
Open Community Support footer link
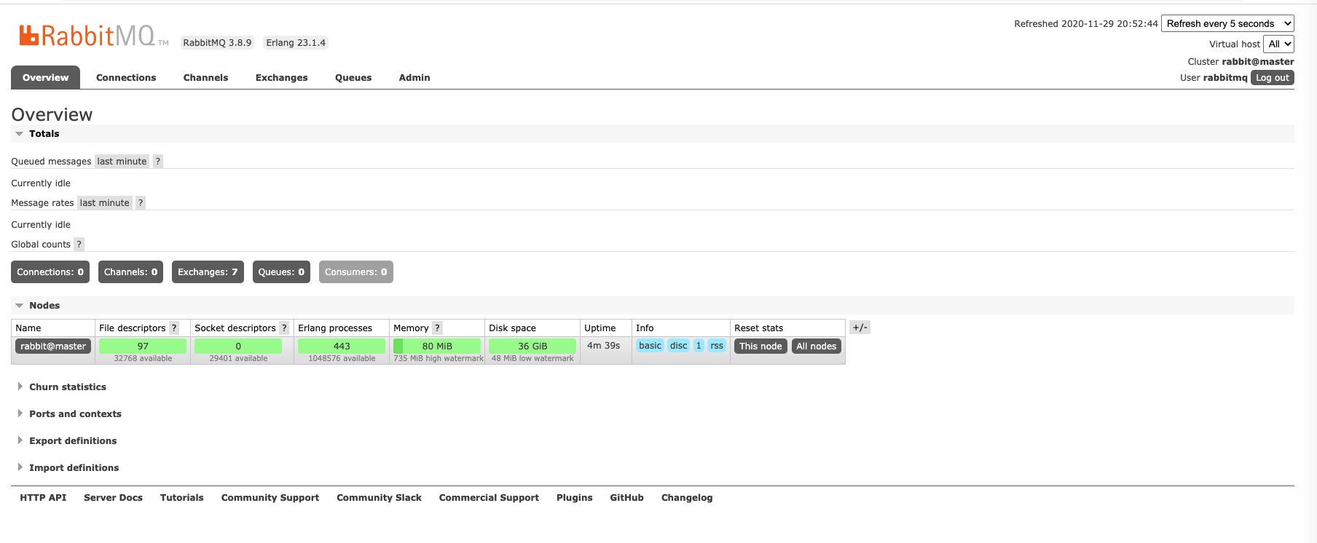click(x=270, y=498)
